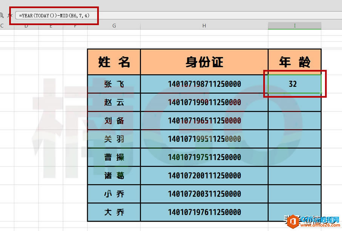Select column G header
342x231 pixels.
114,26
